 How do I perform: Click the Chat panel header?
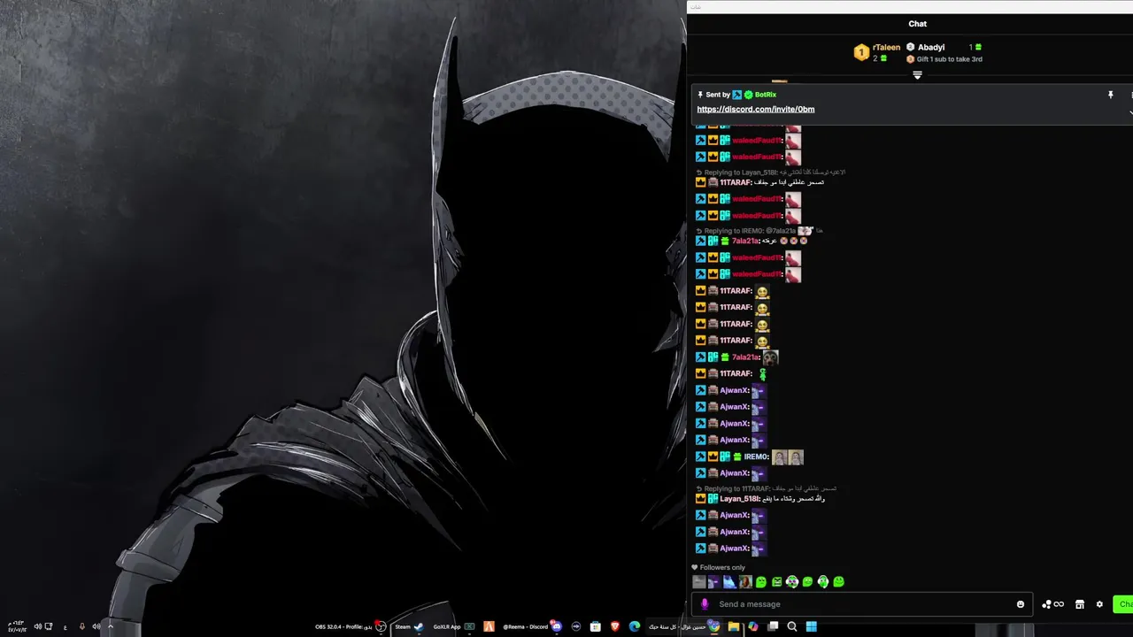pyautogui.click(x=917, y=24)
